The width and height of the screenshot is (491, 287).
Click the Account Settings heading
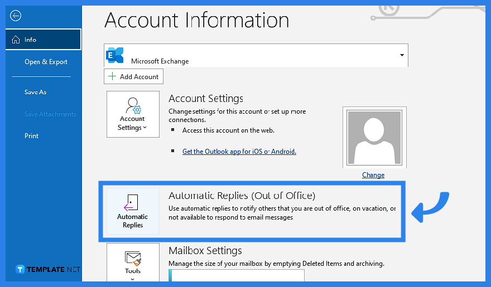(x=206, y=99)
